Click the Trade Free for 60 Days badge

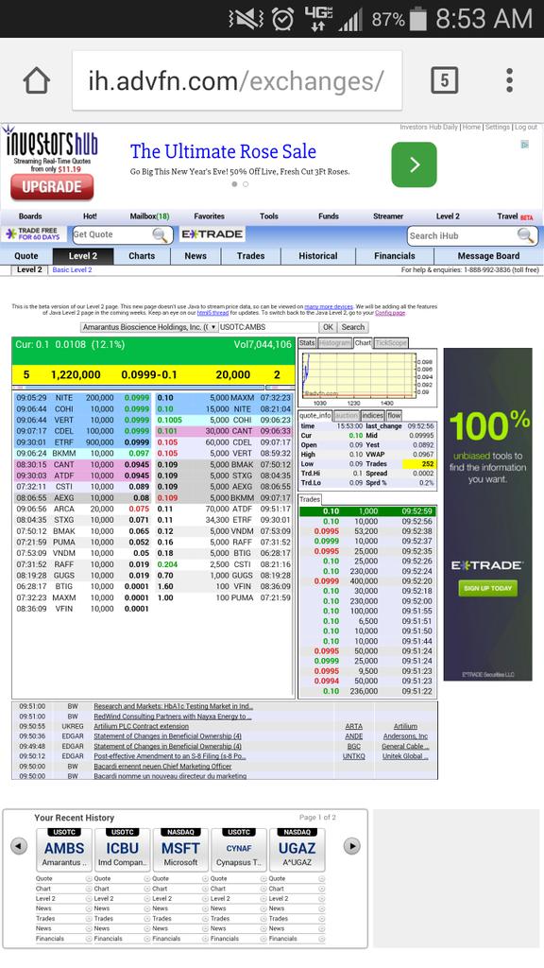[x=33, y=234]
